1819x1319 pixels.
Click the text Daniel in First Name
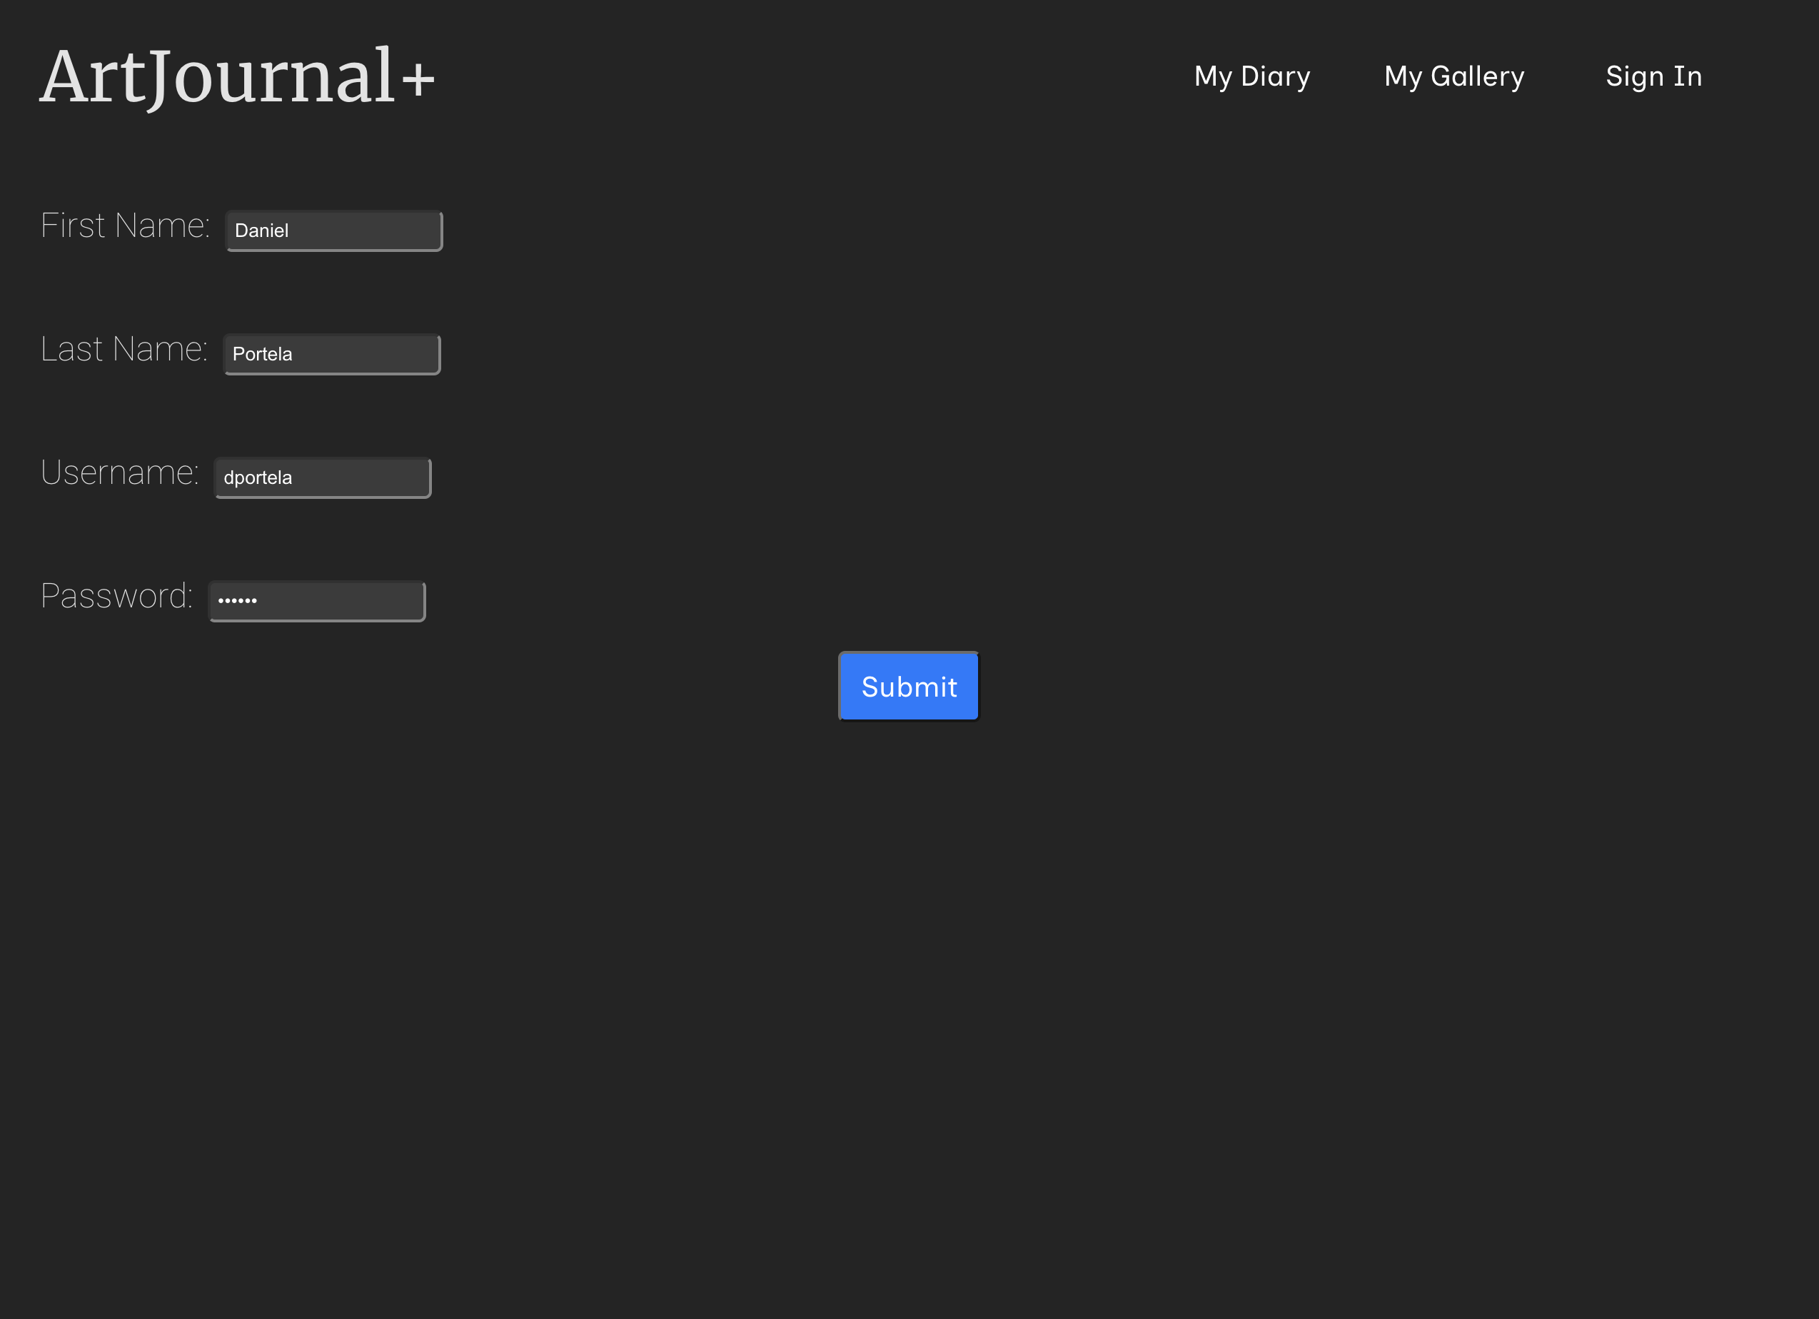(x=261, y=231)
